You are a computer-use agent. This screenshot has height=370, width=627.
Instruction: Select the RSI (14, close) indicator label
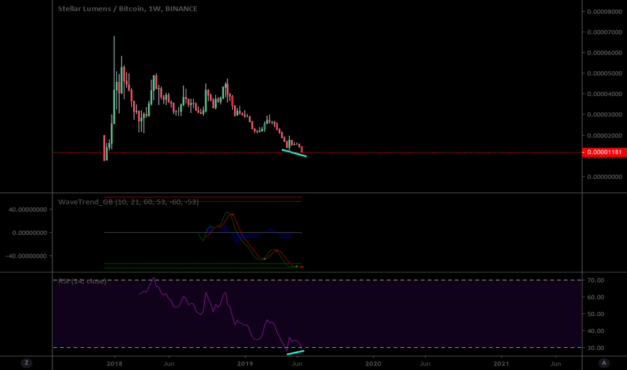tap(82, 281)
